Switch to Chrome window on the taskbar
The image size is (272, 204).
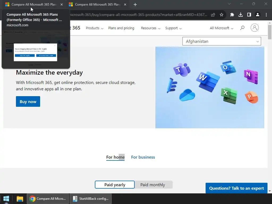48,199
